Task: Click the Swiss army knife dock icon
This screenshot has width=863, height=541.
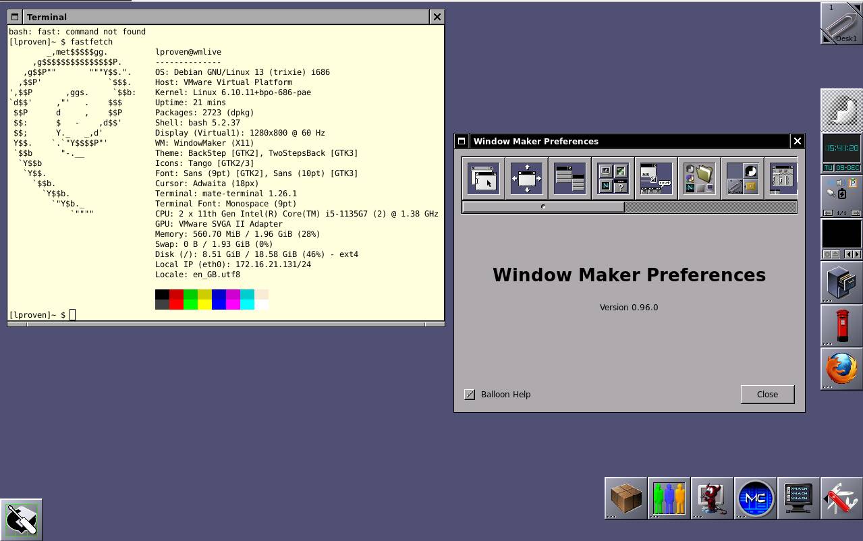Action: [841, 498]
